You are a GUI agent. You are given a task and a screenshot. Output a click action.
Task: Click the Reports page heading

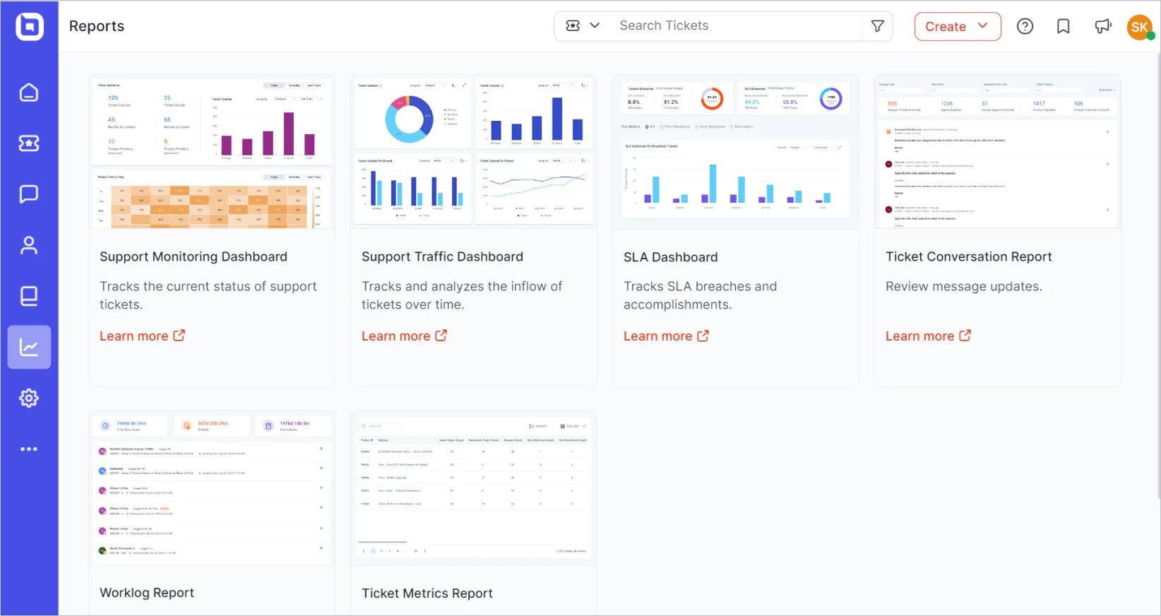[97, 26]
